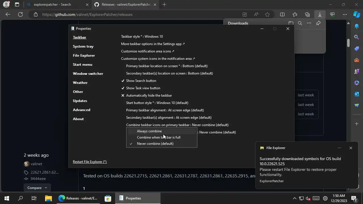Open the Copilot sidebar icon
This screenshot has height=204, width=363.
tap(357, 14)
